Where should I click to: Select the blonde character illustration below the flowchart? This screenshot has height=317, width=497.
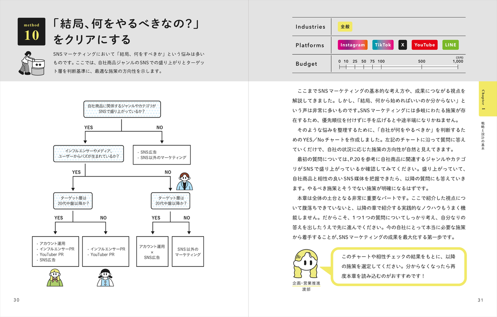pyautogui.click(x=56, y=278)
